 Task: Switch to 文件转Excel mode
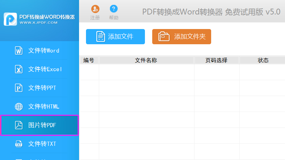point(40,69)
